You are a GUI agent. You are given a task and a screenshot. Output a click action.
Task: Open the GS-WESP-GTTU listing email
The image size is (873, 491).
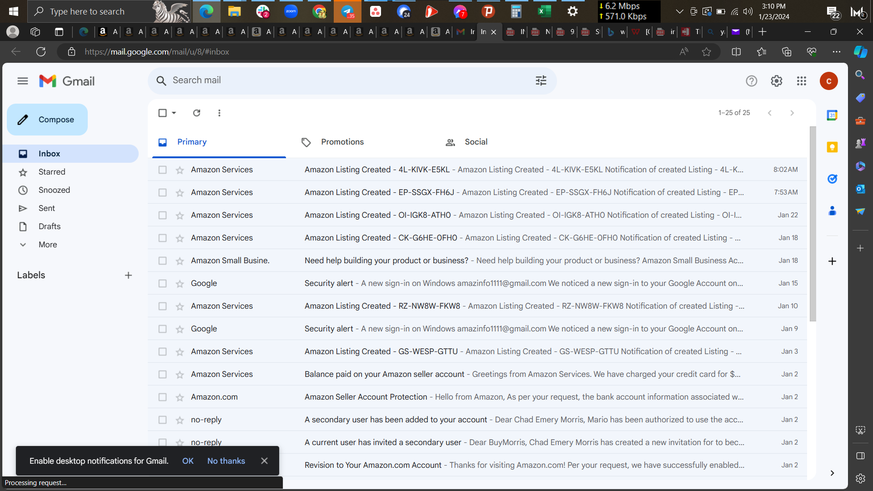pos(477,351)
